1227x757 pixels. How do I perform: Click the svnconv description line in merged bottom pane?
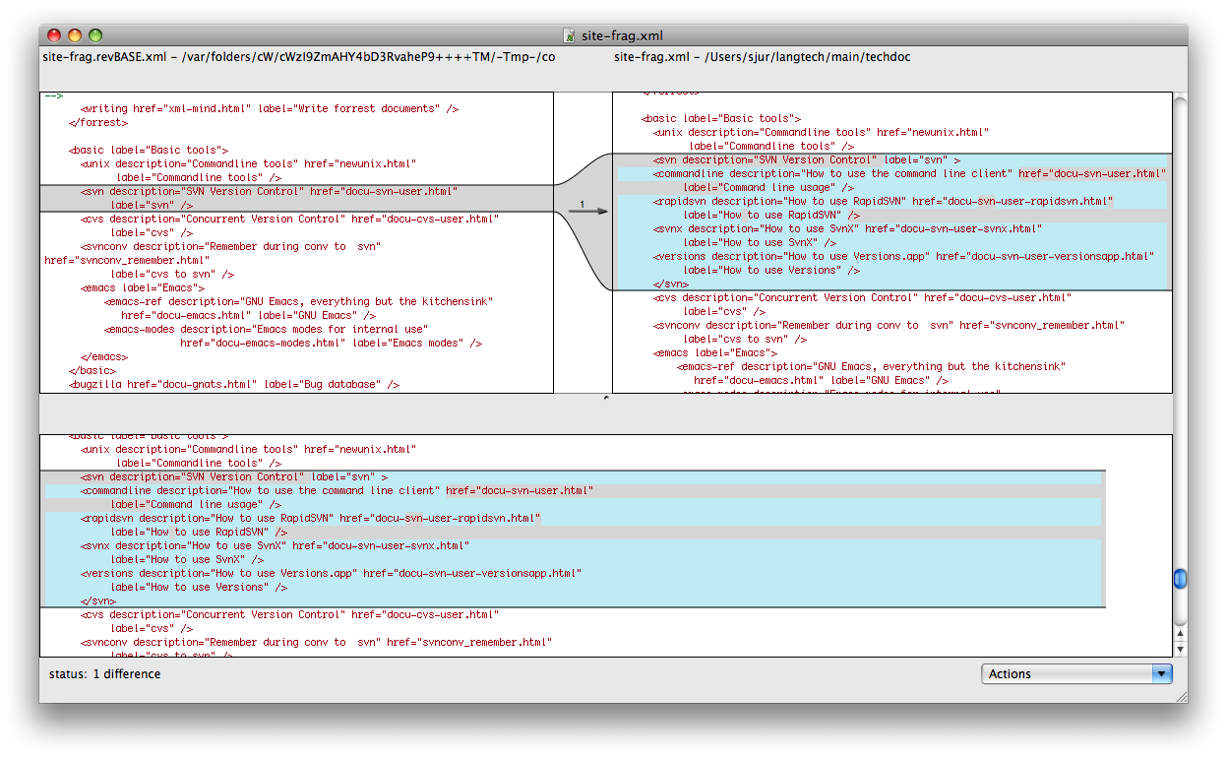(x=317, y=642)
